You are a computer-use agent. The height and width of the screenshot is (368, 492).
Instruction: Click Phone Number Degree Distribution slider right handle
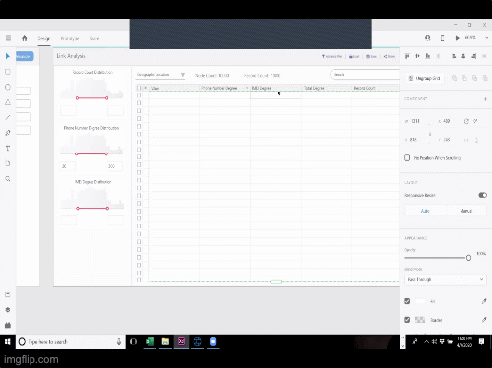click(x=106, y=153)
